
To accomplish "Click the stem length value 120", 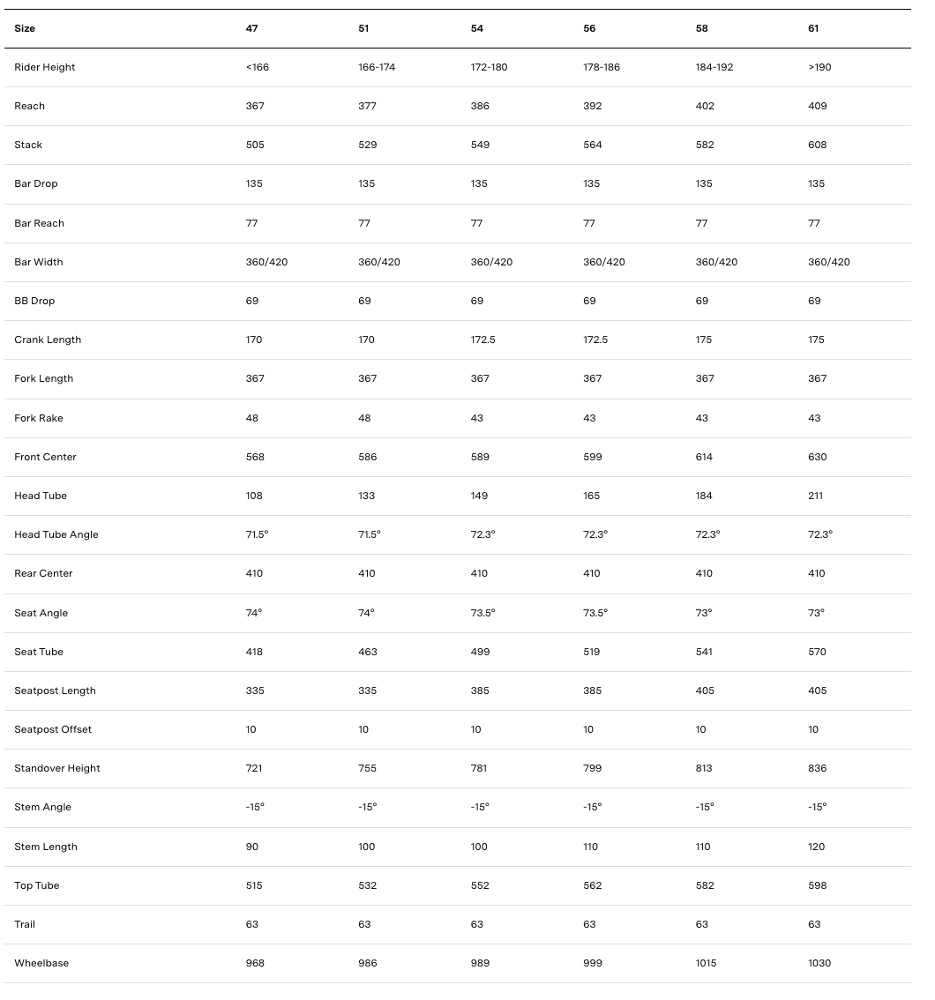I will tap(817, 847).
